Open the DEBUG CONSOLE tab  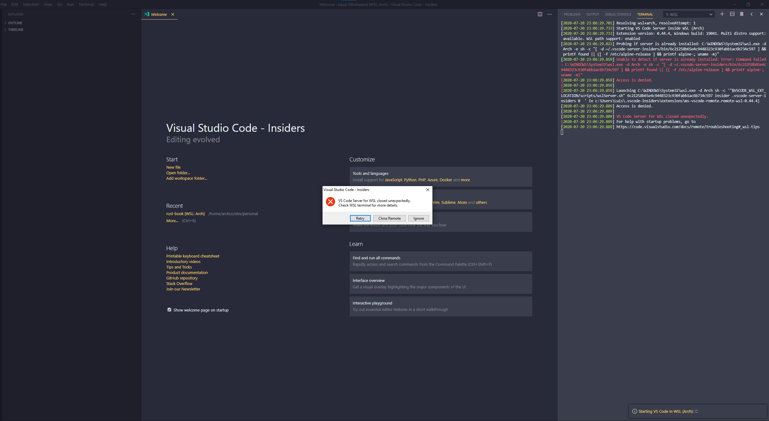618,14
